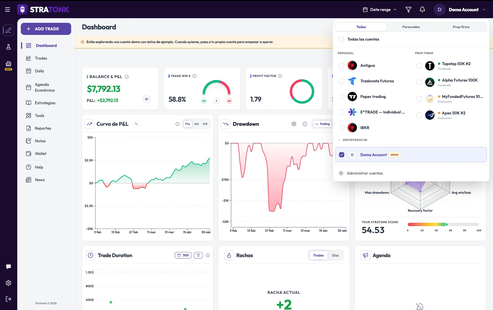
Task: Check the Todas las cuentas checkbox
Action: point(341,39)
